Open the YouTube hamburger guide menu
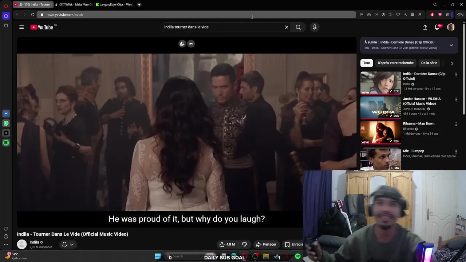Screen dimensions: 466x262 [x=21, y=27]
